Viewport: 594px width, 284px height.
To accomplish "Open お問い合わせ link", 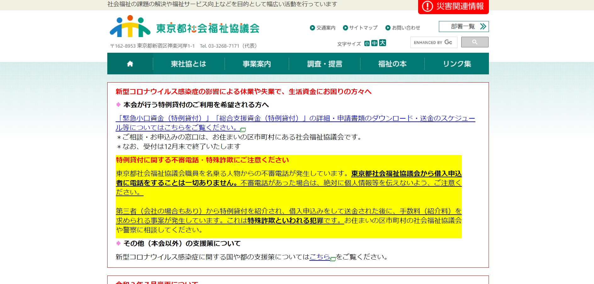I will 403,28.
